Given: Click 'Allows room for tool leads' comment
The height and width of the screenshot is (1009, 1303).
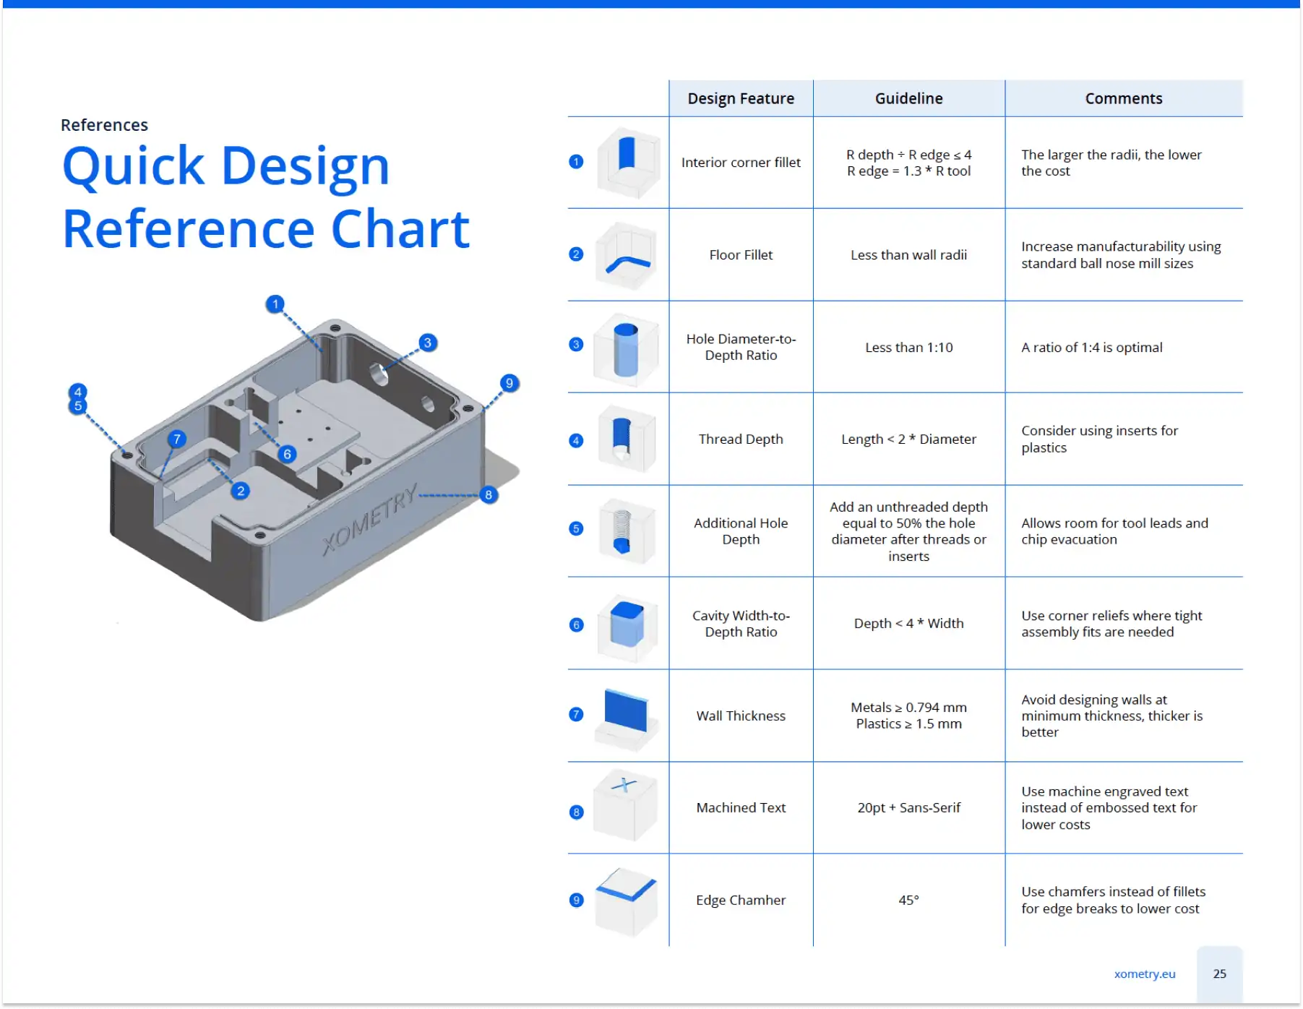Looking at the screenshot, I should [1114, 531].
